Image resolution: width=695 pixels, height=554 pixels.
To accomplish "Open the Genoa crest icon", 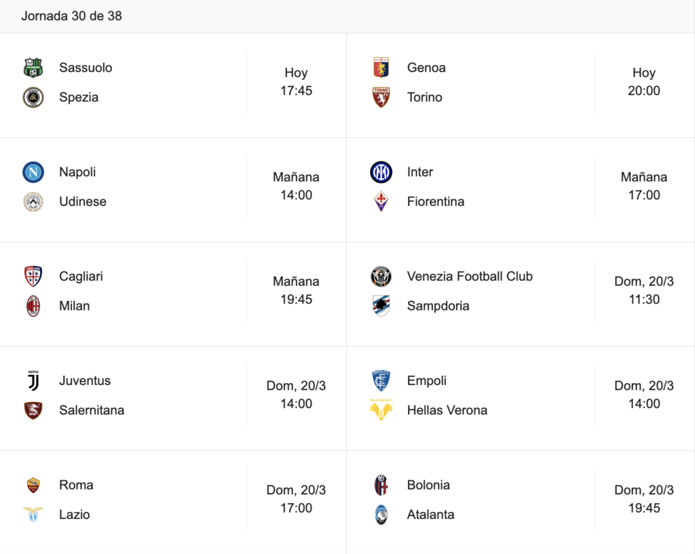I will pos(381,68).
